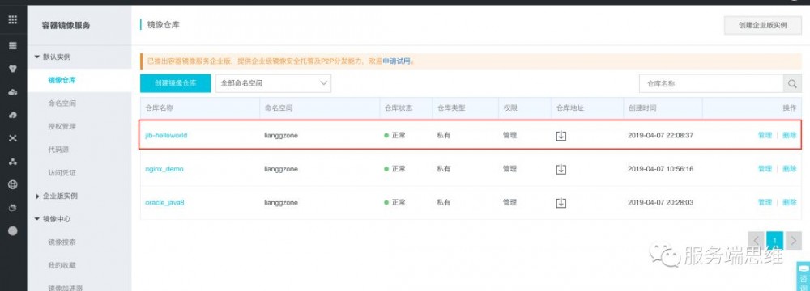
Task: Open the product grid menu icon
Action: (x=13, y=20)
